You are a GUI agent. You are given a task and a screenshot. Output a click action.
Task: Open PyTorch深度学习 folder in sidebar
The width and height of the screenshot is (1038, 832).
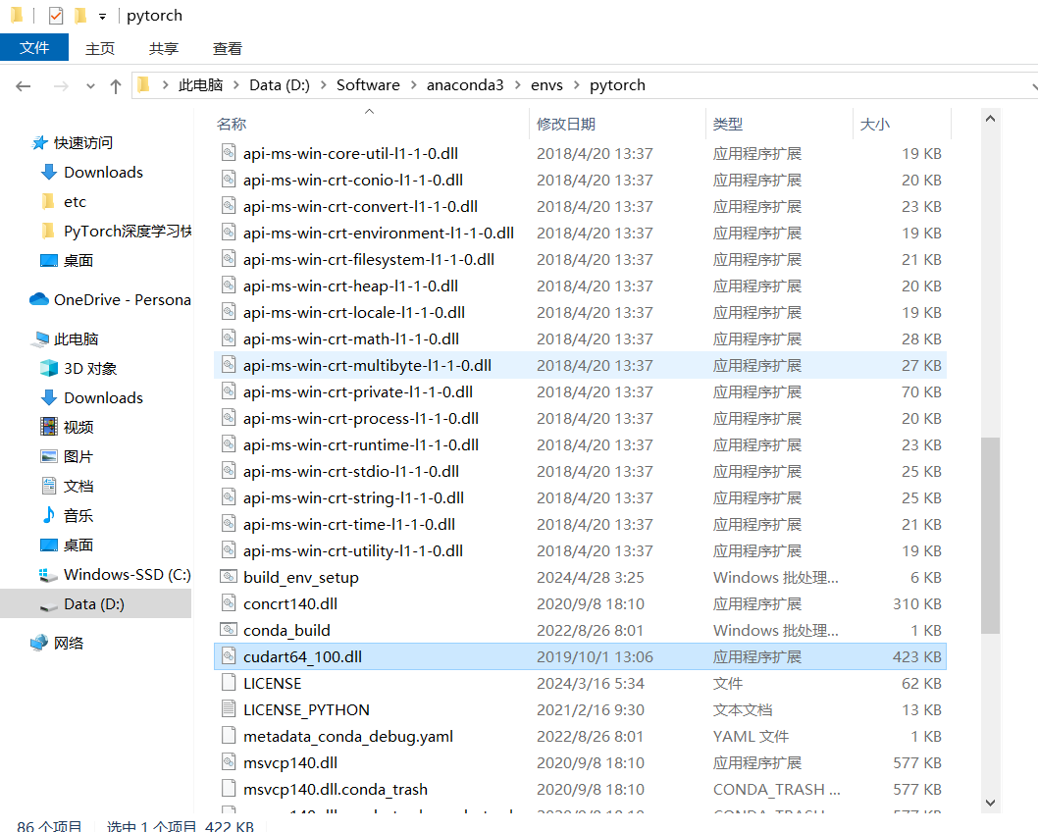(x=128, y=231)
